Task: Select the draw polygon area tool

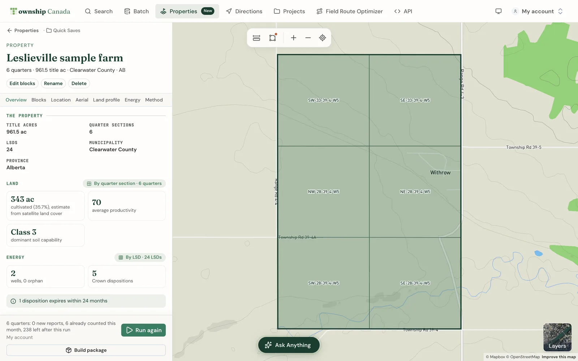Action: (273, 38)
